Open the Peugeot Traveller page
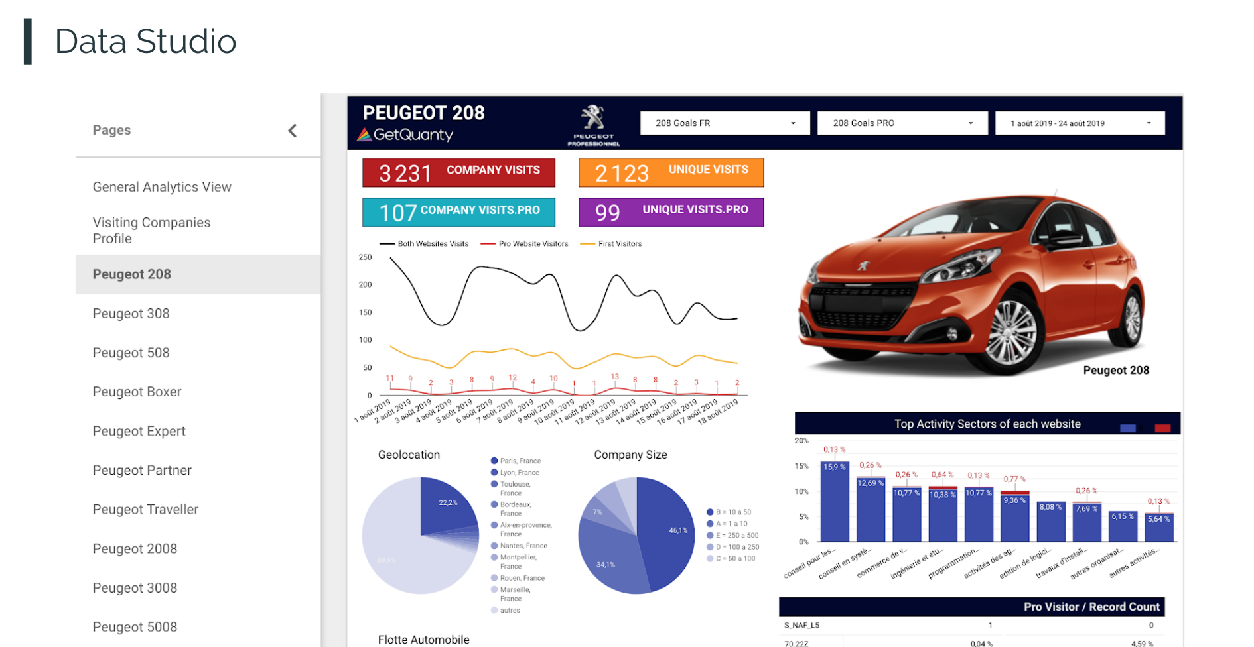Viewport: 1254px width, 647px height. coord(146,509)
